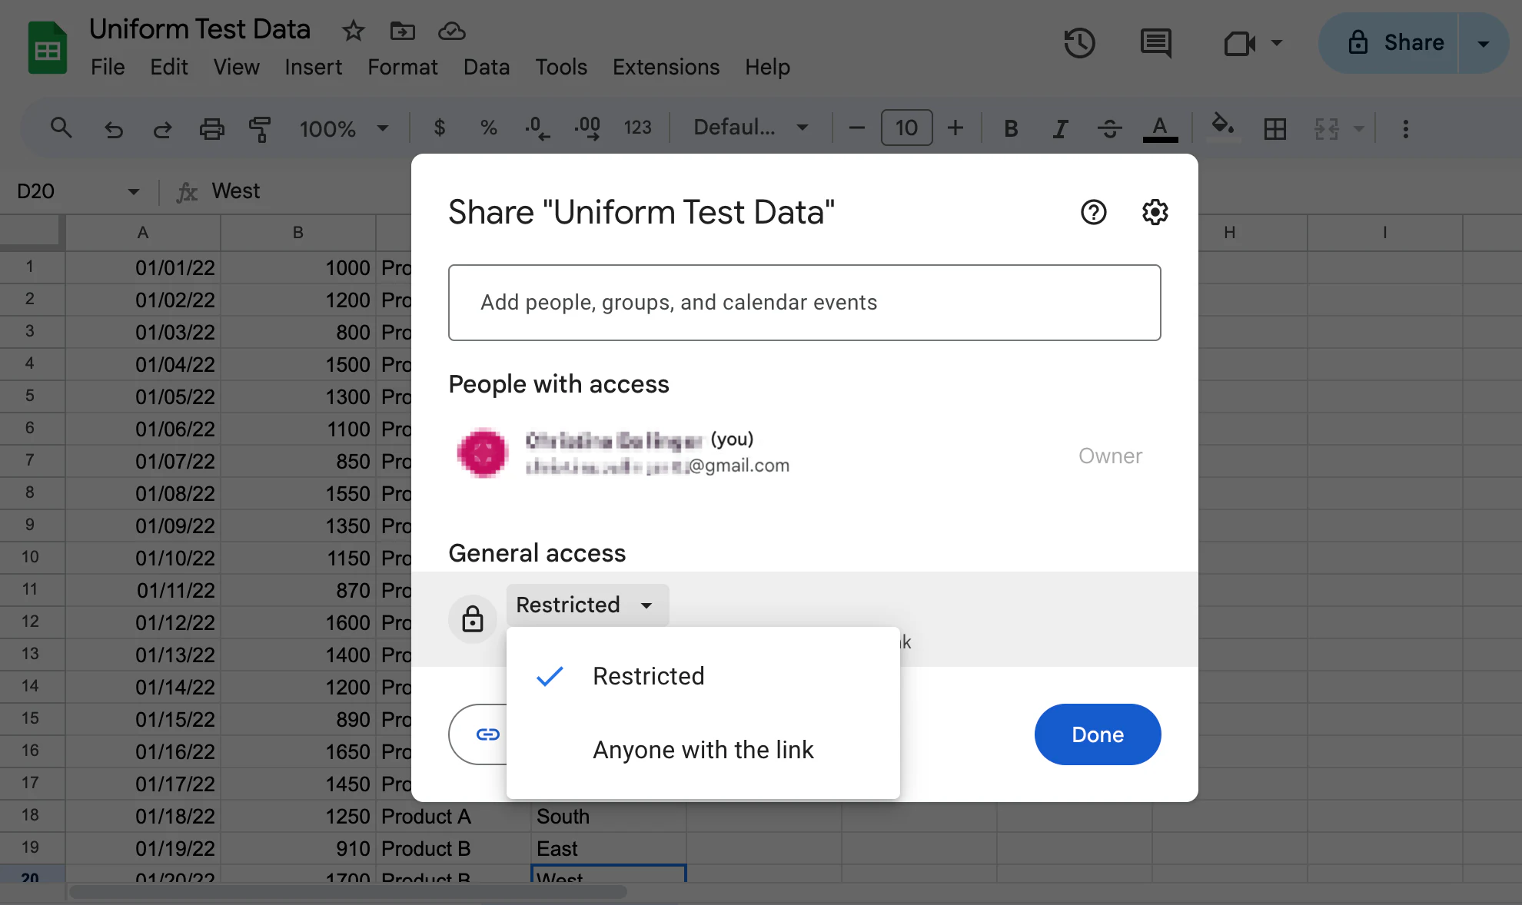Screen dimensions: 1522x905
Task: Click the search menus magnifier
Action: pos(61,128)
